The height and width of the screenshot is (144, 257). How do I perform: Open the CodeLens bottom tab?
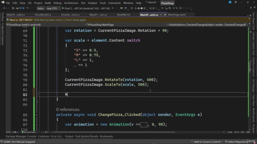click(43, 136)
